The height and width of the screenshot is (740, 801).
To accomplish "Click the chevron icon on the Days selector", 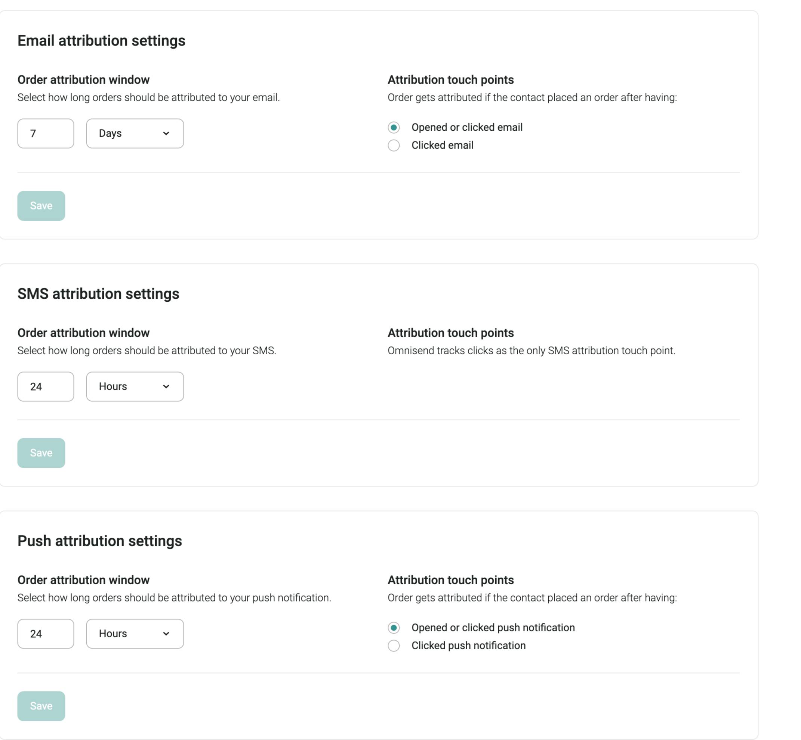I will click(167, 133).
